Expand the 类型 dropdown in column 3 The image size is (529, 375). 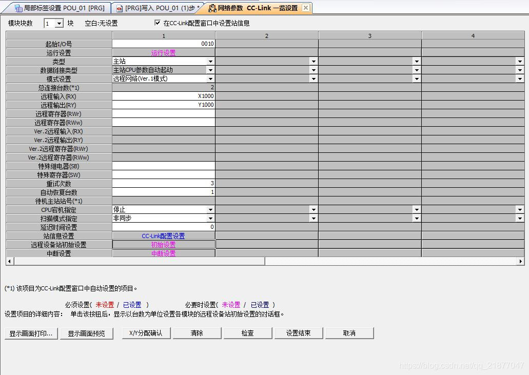point(417,62)
